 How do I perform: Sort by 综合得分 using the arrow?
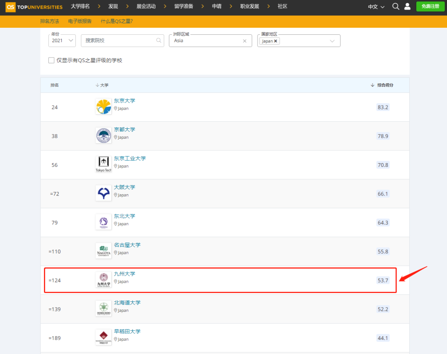[372, 85]
